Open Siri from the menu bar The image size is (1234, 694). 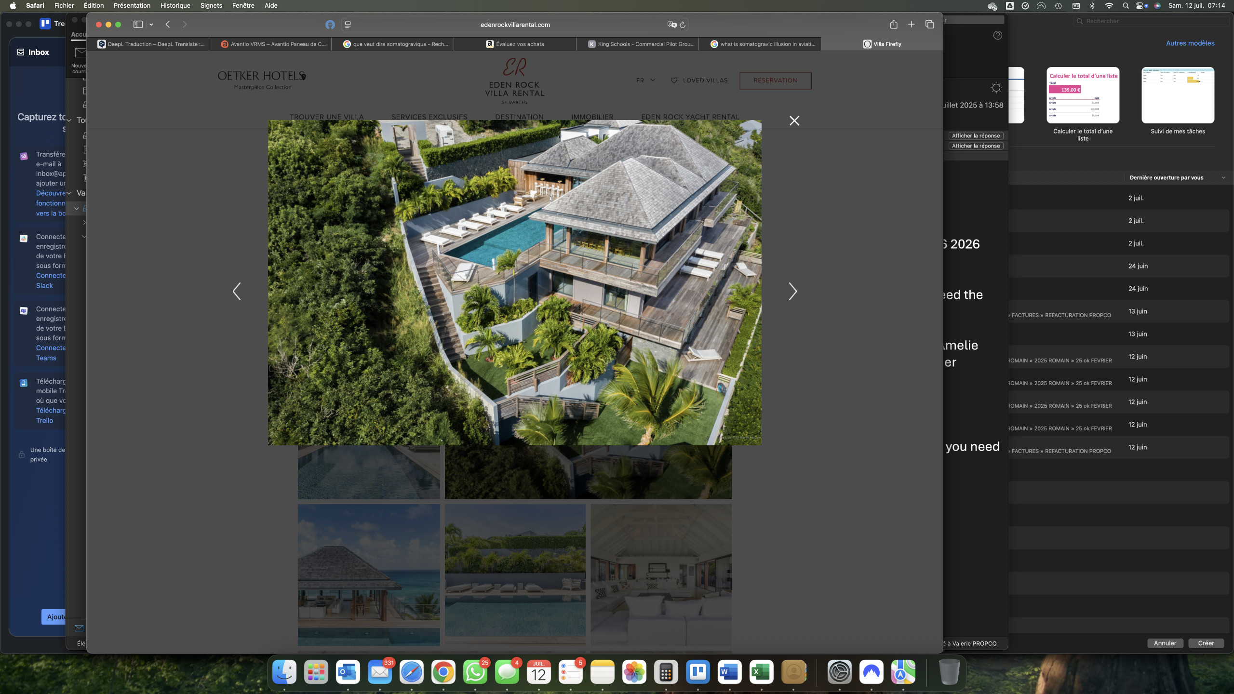click(x=1157, y=6)
